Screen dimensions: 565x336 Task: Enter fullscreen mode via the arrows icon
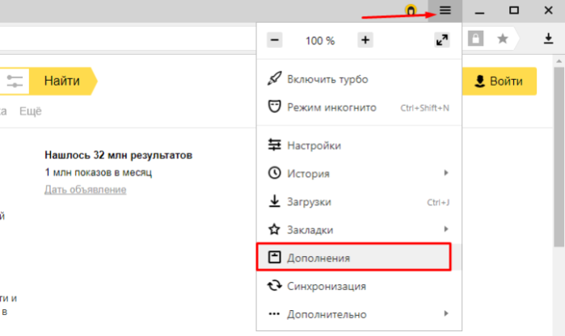[442, 40]
